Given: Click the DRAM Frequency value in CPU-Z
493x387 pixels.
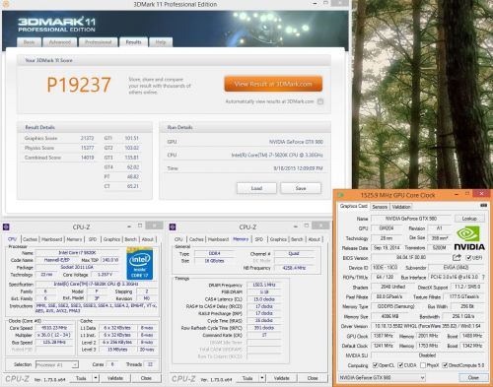Looking at the screenshot, I should (264, 285).
